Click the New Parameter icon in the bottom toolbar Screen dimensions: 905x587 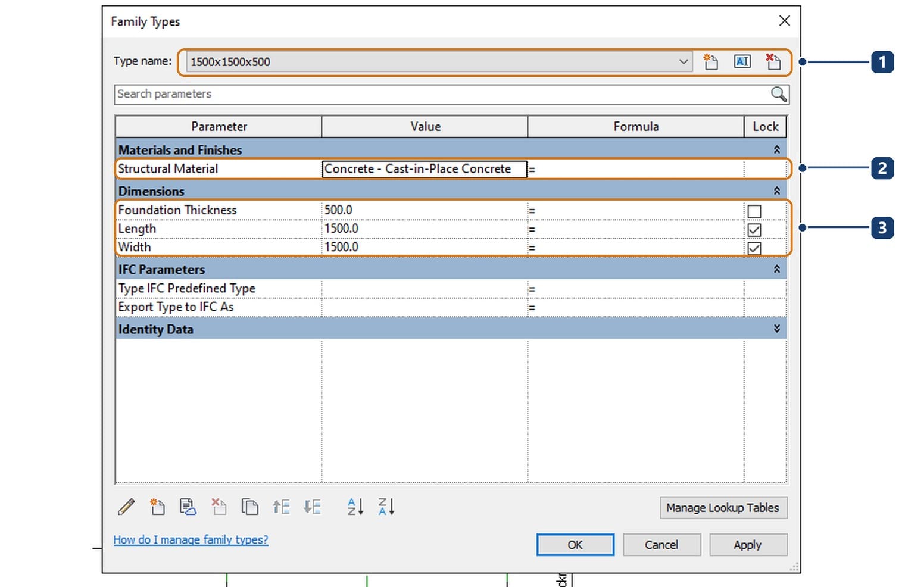pyautogui.click(x=157, y=507)
